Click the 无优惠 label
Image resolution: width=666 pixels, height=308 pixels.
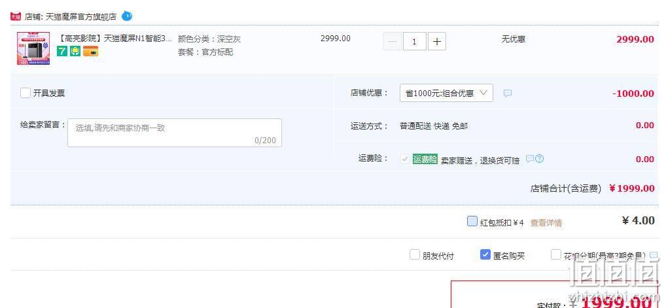(514, 39)
